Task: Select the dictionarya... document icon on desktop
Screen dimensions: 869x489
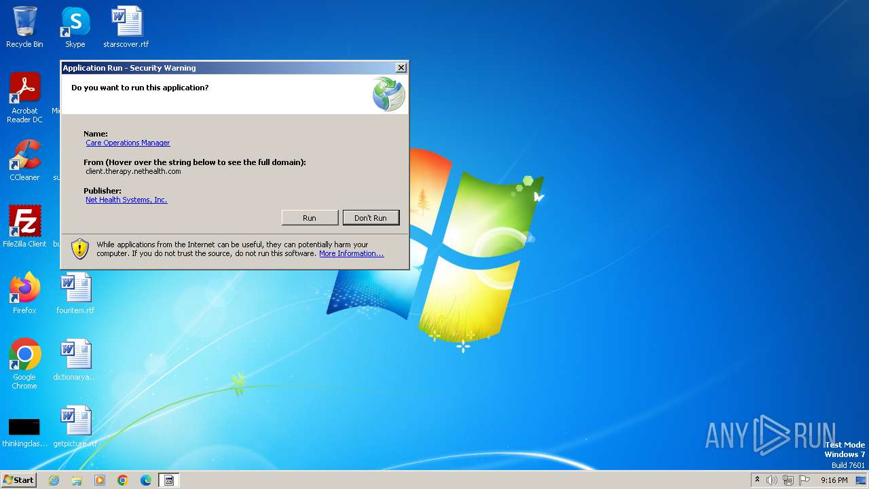Action: pos(75,359)
